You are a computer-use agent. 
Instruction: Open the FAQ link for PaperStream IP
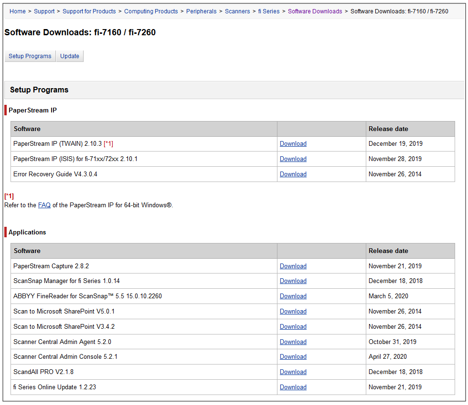click(44, 205)
